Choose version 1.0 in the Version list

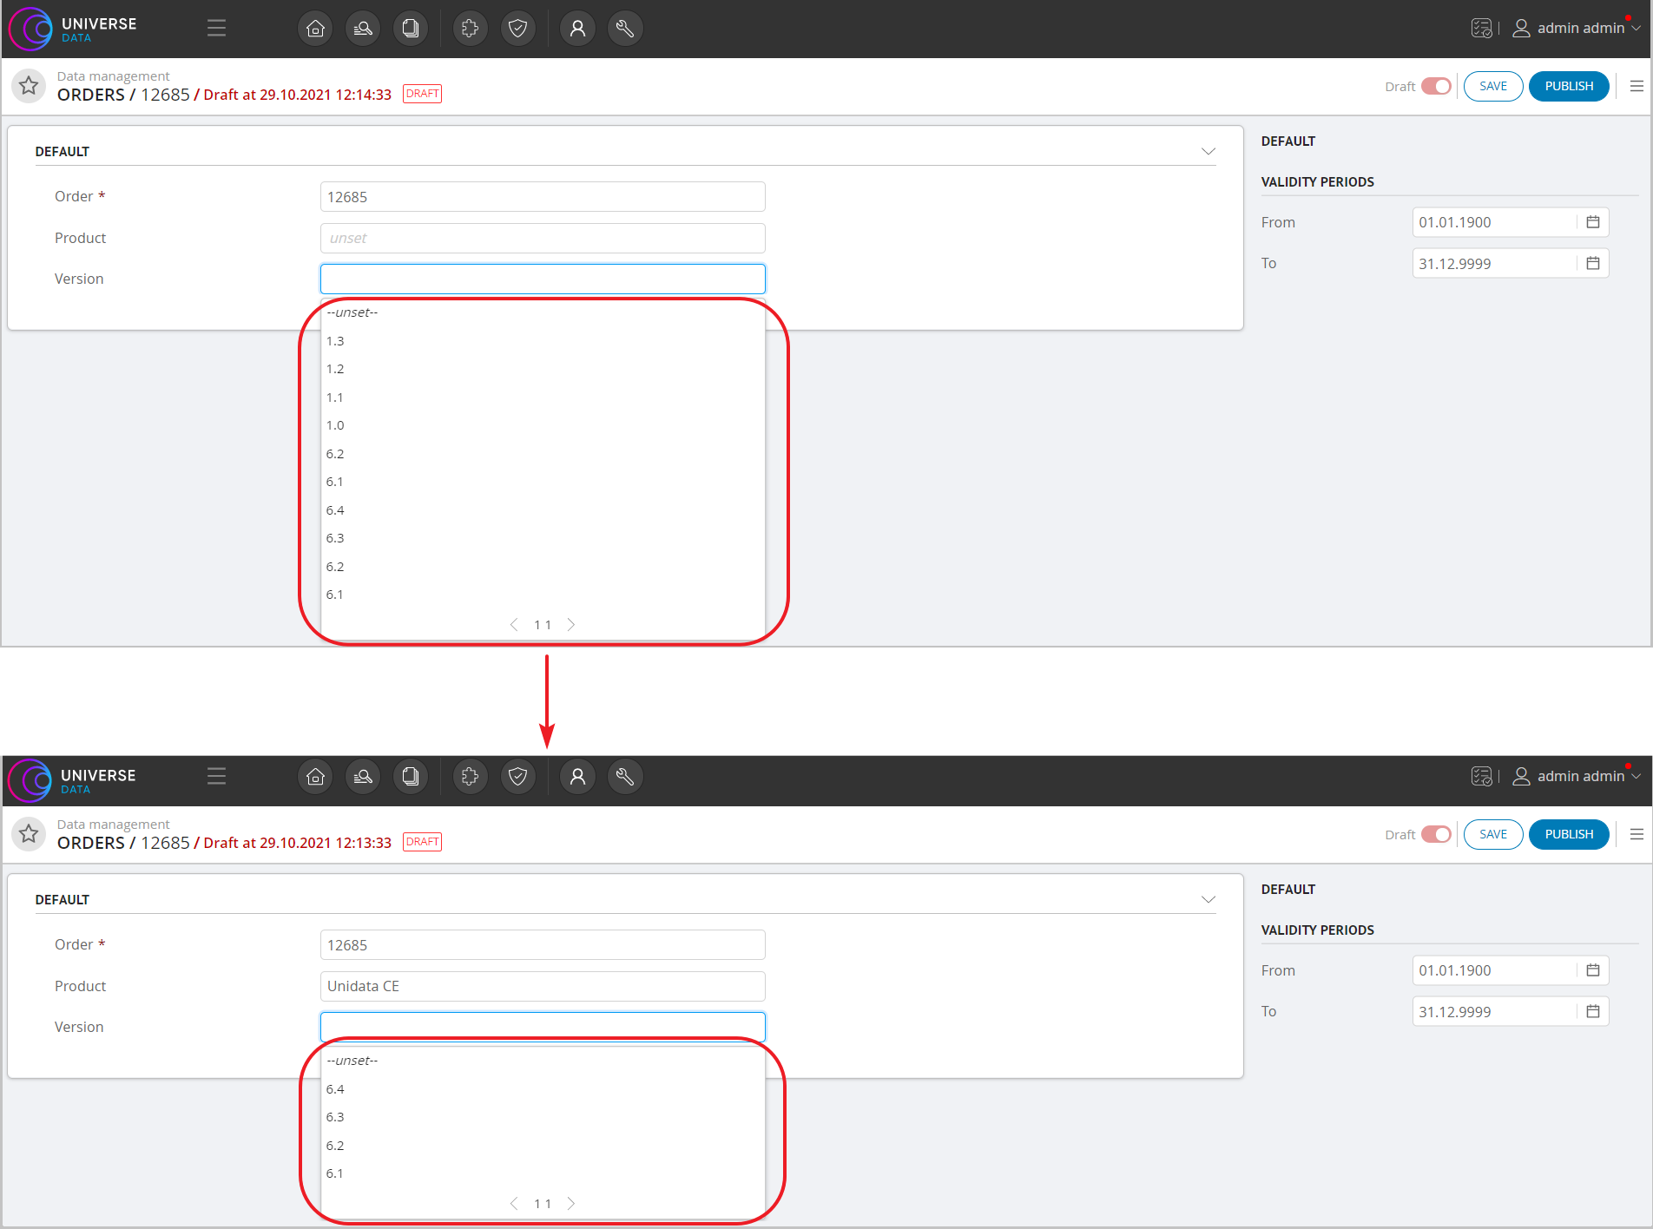coord(336,425)
